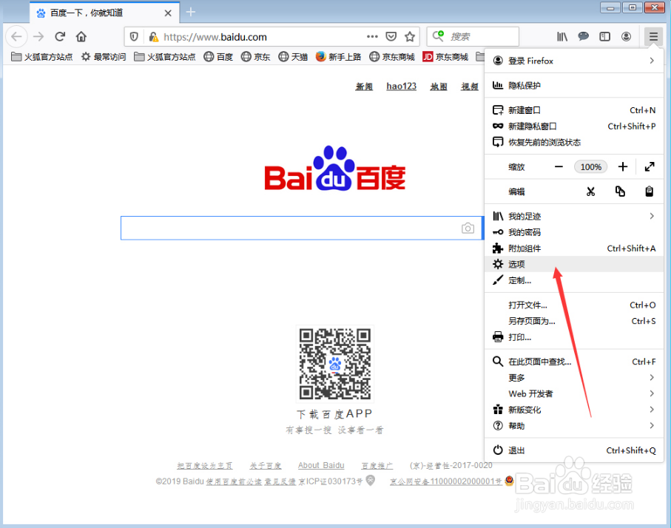Open 天猫 bookmark in toolbar

pos(293,57)
